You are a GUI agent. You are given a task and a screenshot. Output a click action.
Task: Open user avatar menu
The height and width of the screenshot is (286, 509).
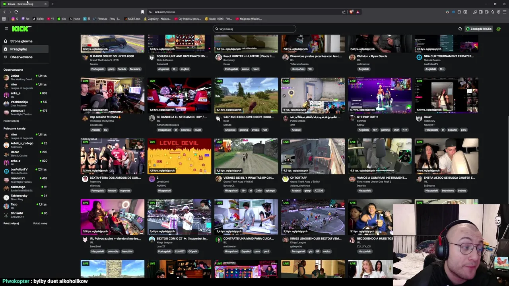(499, 29)
